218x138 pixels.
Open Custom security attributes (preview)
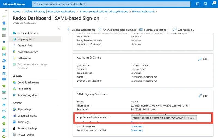click(35, 66)
